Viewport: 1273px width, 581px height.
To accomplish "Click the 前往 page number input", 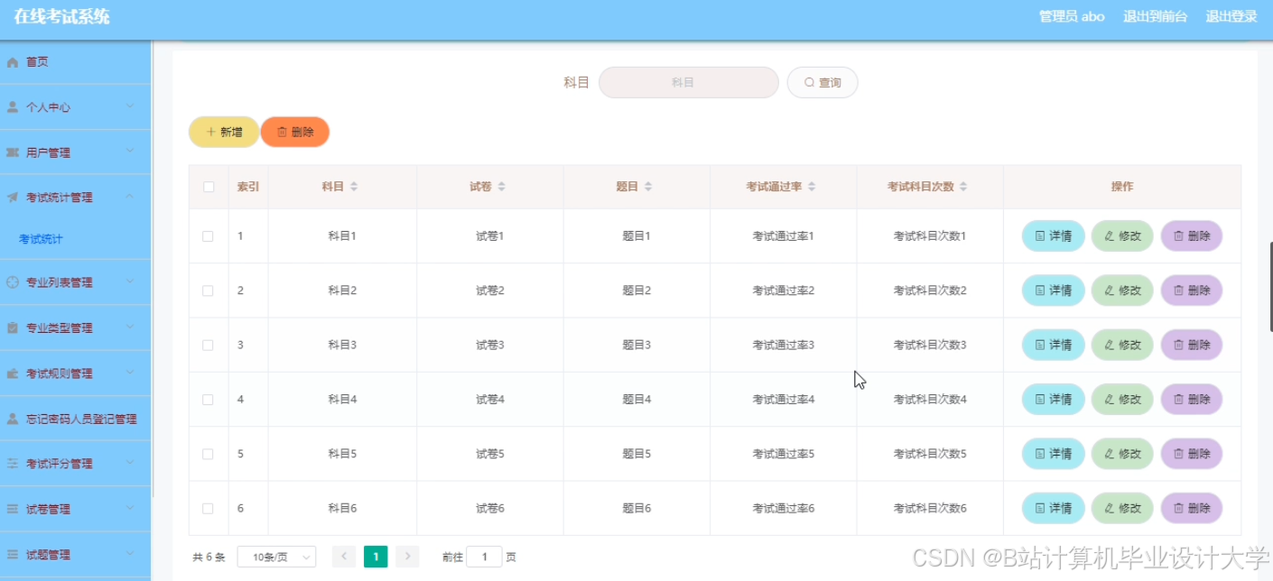I will [x=484, y=557].
